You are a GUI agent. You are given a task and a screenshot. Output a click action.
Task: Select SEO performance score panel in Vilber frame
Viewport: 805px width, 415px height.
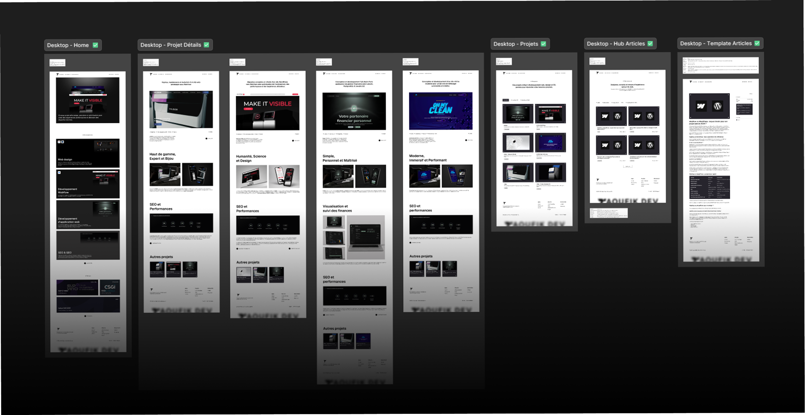point(181,223)
